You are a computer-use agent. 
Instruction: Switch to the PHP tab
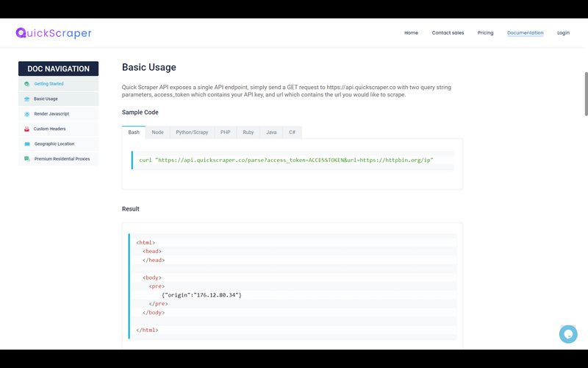tap(226, 132)
